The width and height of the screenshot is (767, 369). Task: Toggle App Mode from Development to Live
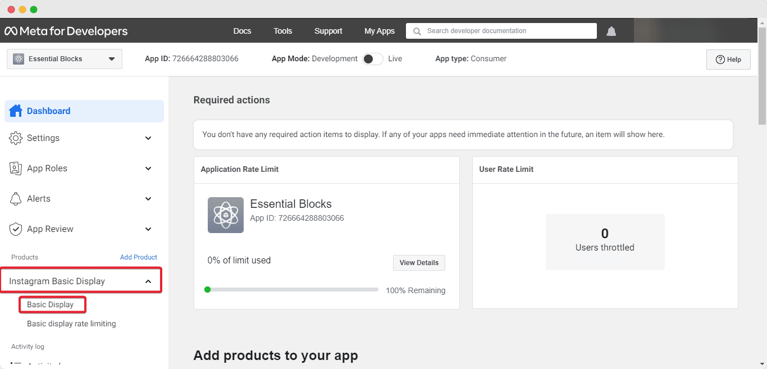click(373, 59)
